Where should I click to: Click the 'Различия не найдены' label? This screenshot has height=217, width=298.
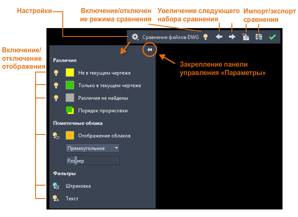coord(103,98)
